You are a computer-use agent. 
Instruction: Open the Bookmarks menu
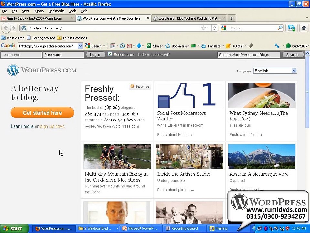coord(56,11)
